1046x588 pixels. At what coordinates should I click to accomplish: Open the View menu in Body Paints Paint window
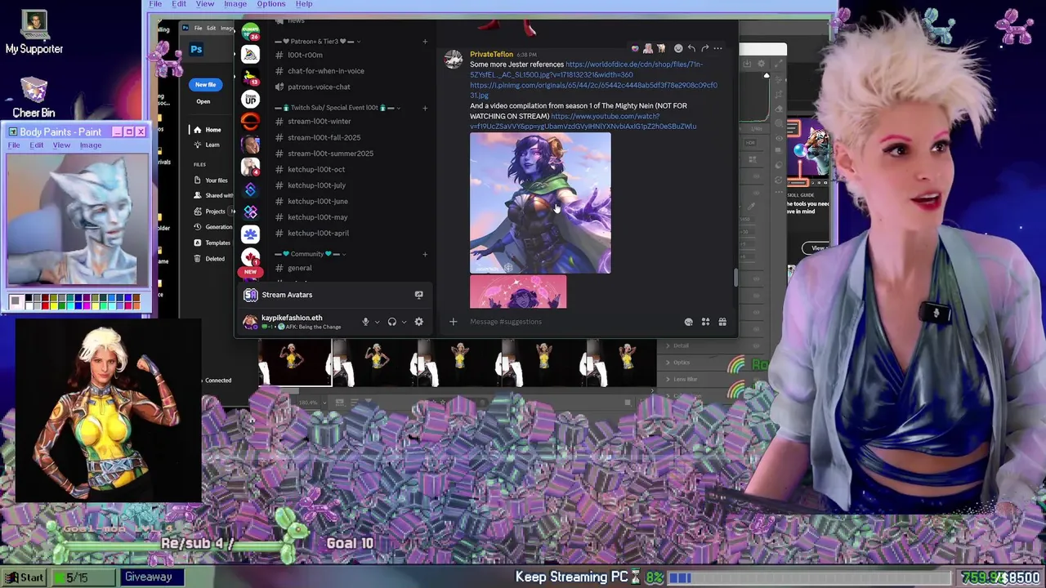tap(61, 145)
